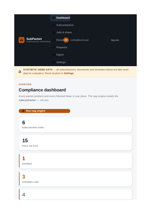Click the SubPacket logo icon
This screenshot has width=151, height=214.
tap(22, 40)
